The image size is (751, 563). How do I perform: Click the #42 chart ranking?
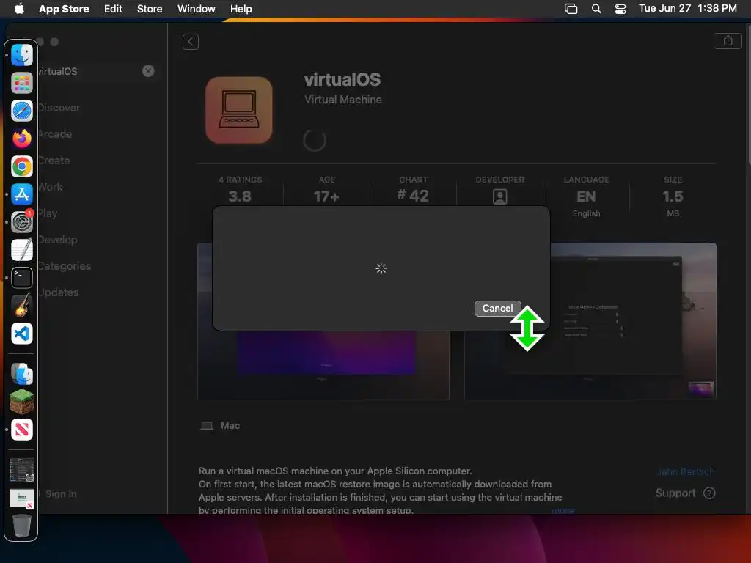[x=413, y=196]
